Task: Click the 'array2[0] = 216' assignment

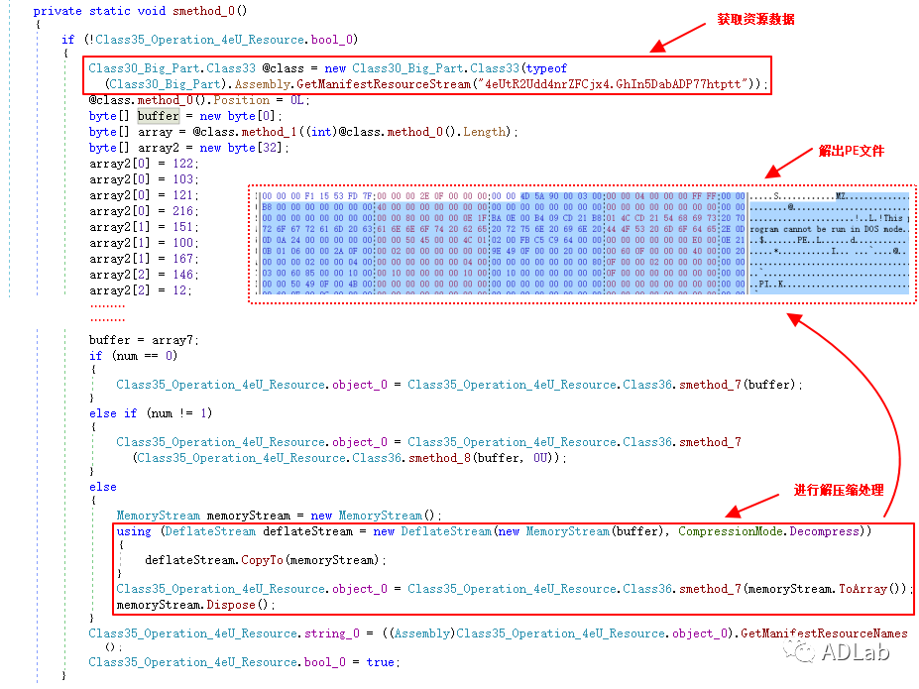Action: 144,211
